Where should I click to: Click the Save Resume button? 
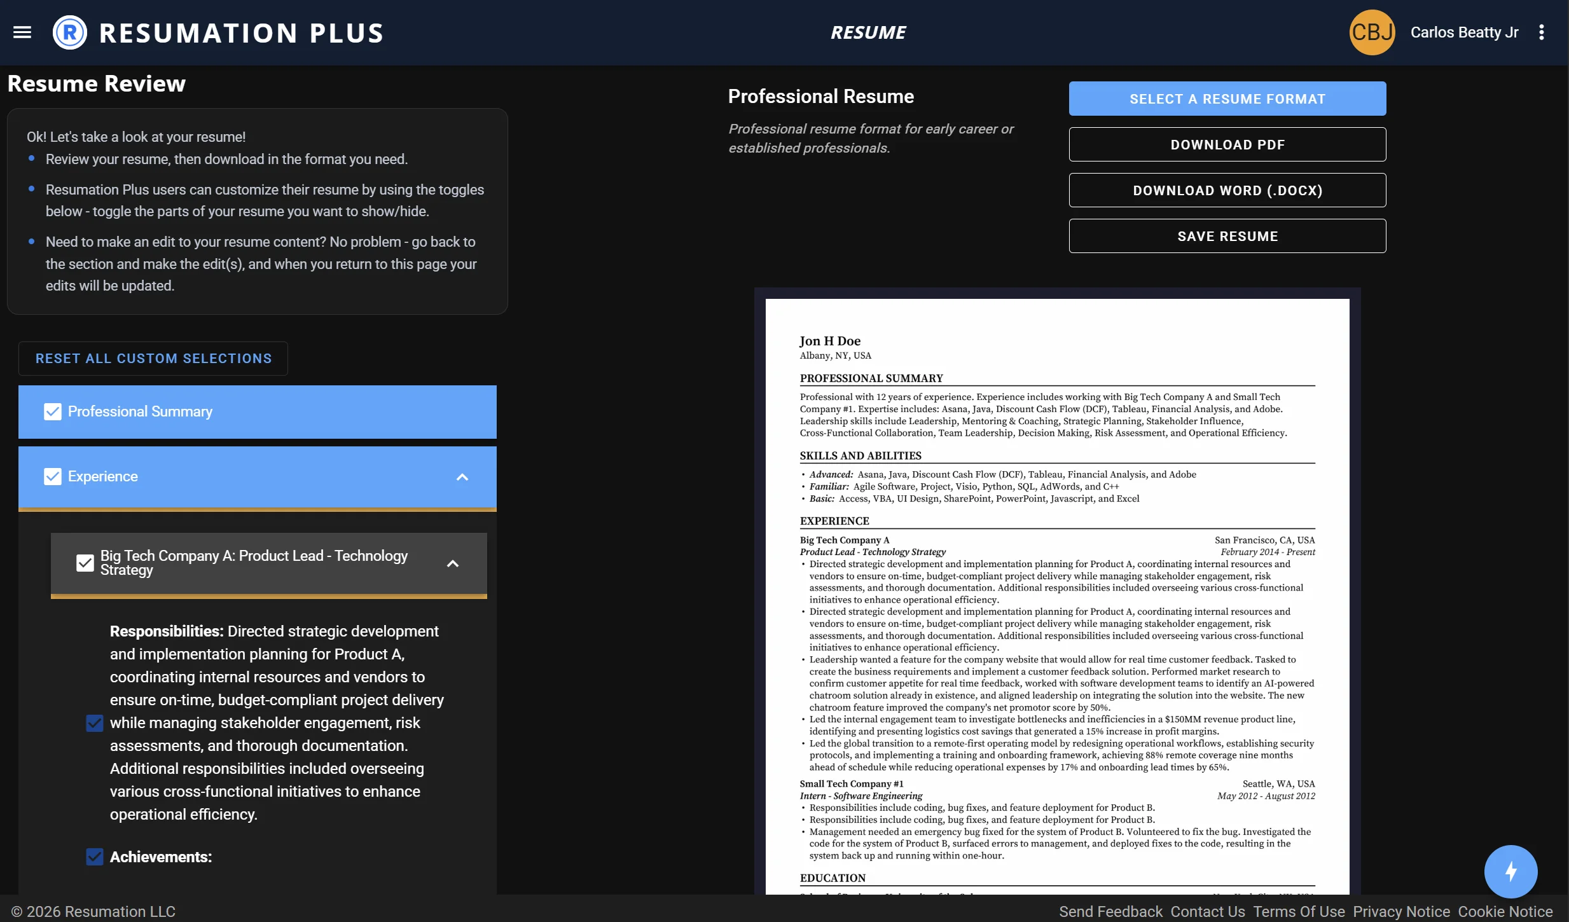click(x=1227, y=236)
